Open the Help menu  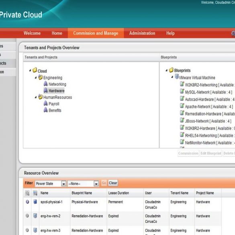170,33
